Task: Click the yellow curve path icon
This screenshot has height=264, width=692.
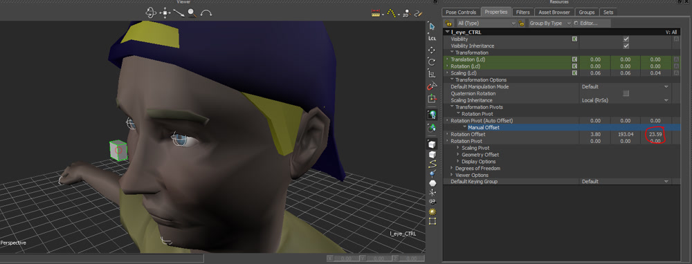Action: pos(432,164)
